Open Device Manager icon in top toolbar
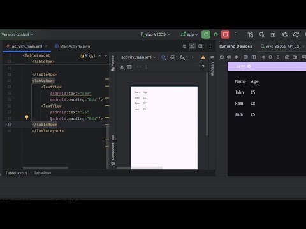The height and width of the screenshot is (229, 306). [251, 34]
